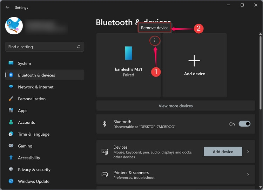Click View more devices
263x190 pixels.
click(176, 106)
